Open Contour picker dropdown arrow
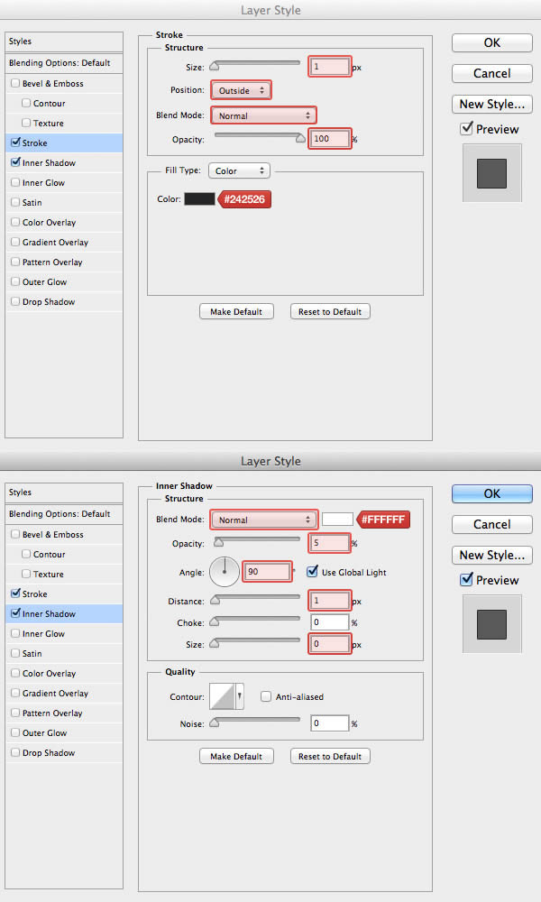This screenshot has height=902, width=541. [240, 696]
